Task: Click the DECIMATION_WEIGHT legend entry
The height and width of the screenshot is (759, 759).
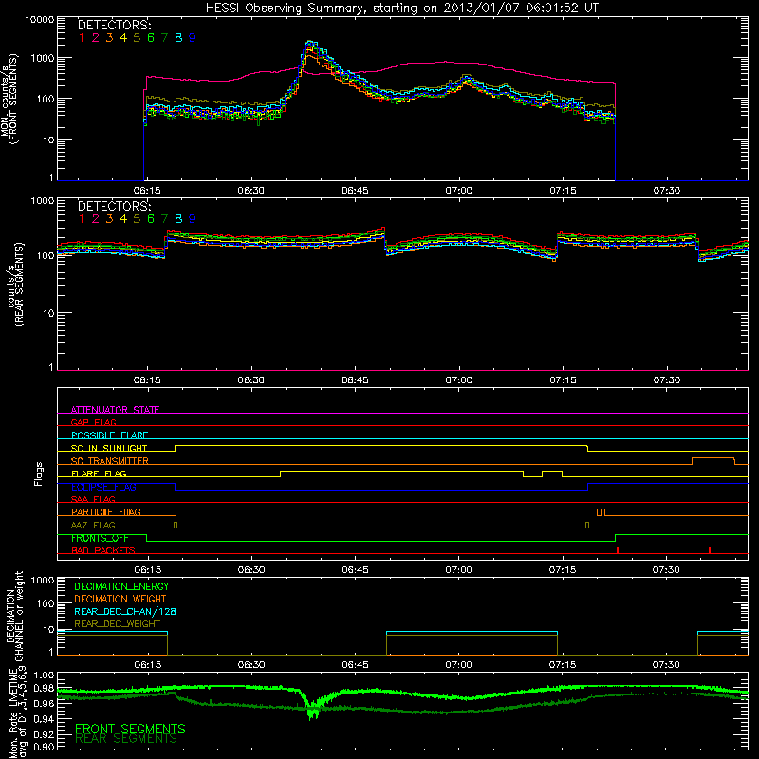Action: click(120, 599)
